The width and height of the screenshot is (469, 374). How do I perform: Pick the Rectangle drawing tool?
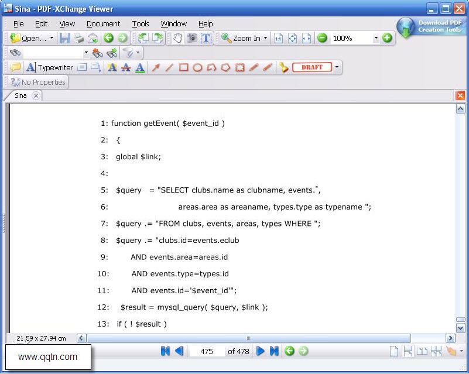click(184, 67)
